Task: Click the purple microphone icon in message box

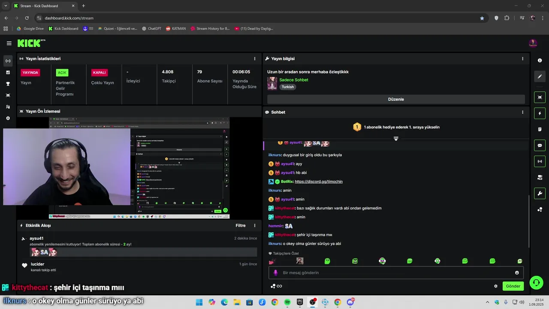Action: pyautogui.click(x=275, y=273)
